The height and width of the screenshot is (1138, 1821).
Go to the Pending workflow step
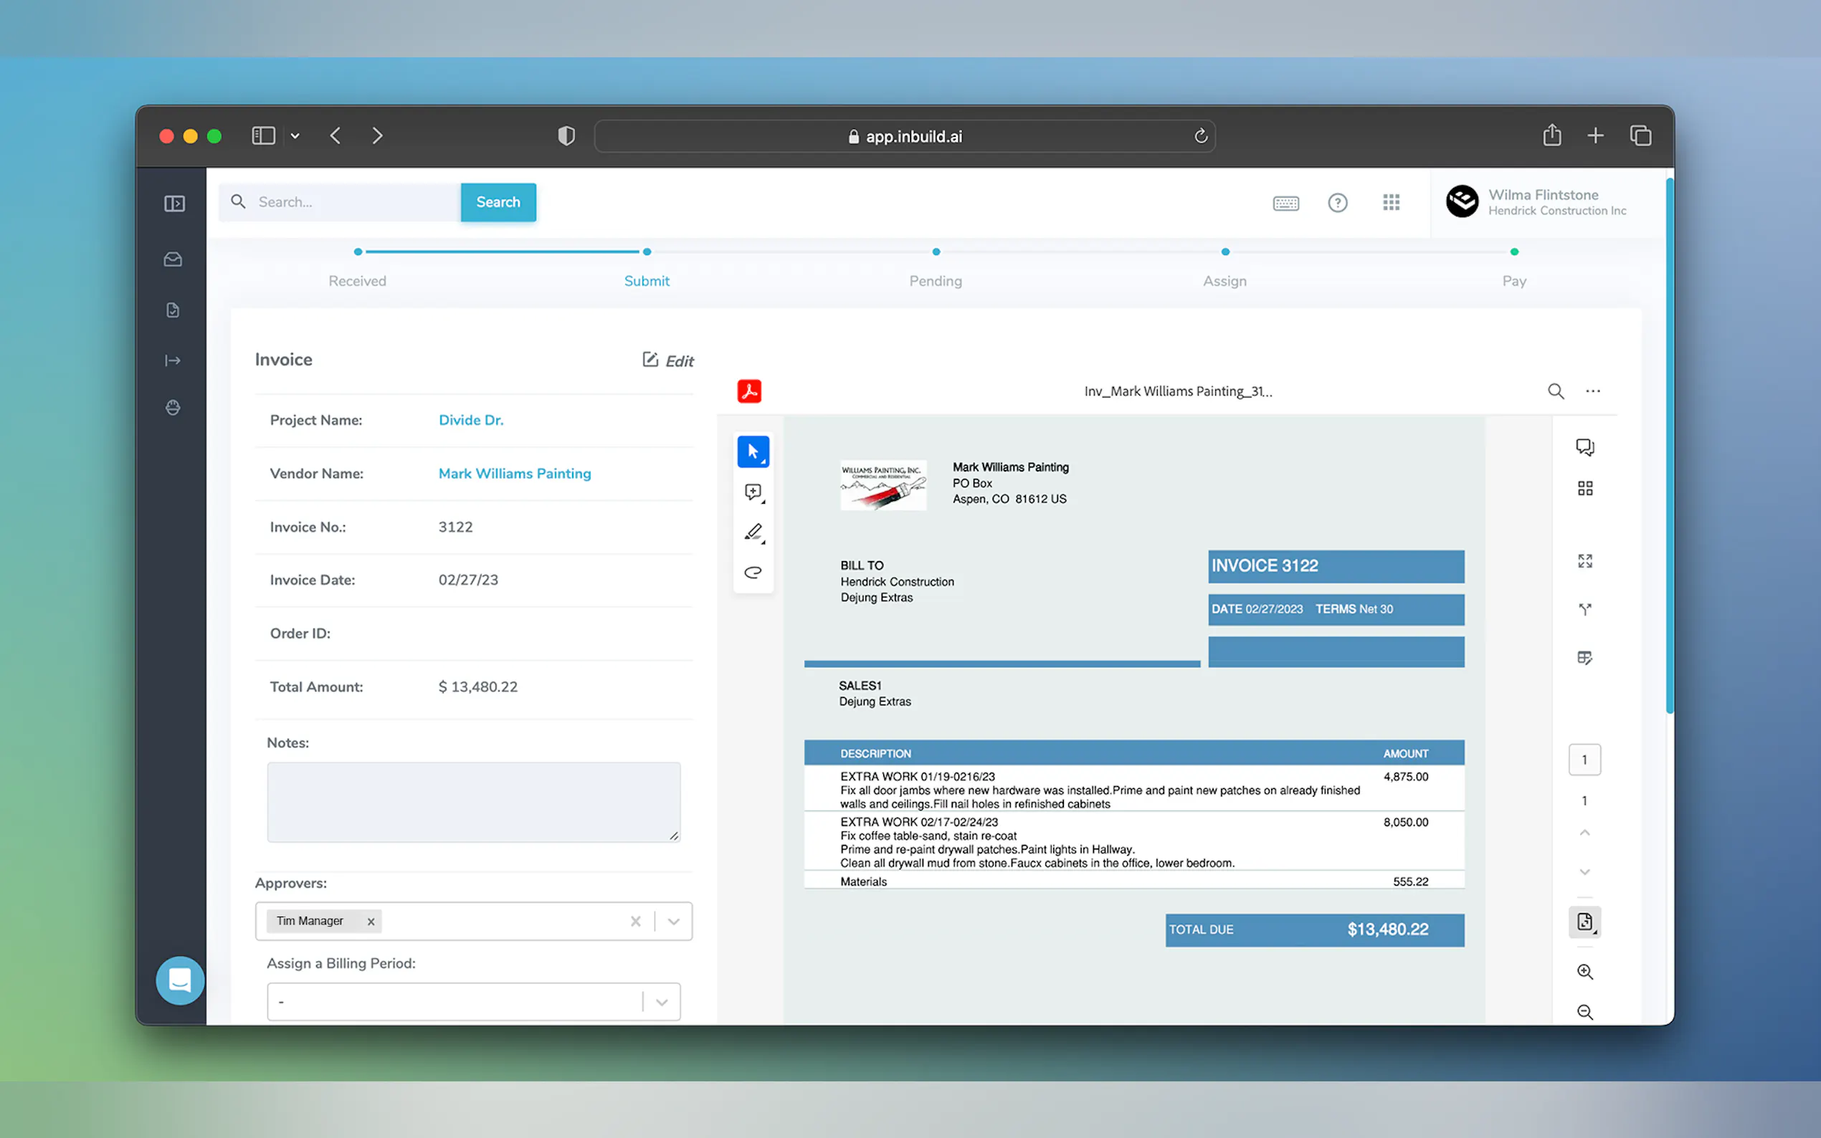(x=935, y=281)
